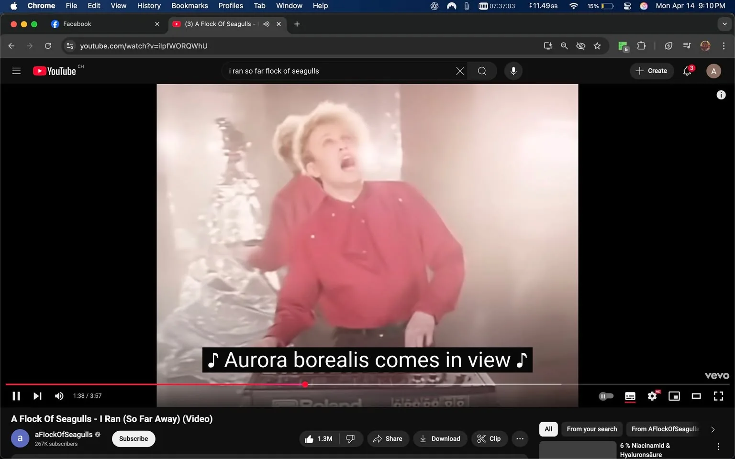Switch to theater mode

click(x=696, y=396)
